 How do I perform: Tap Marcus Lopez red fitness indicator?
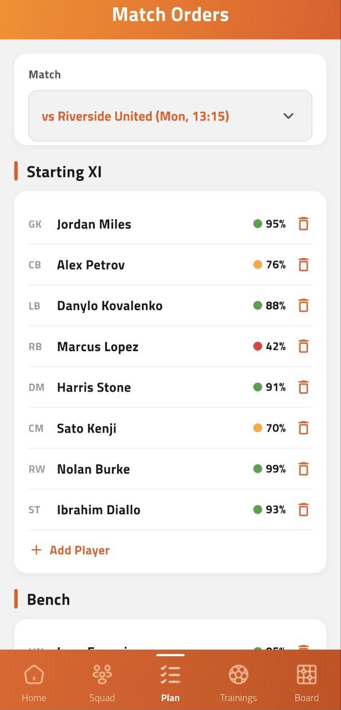click(x=257, y=347)
